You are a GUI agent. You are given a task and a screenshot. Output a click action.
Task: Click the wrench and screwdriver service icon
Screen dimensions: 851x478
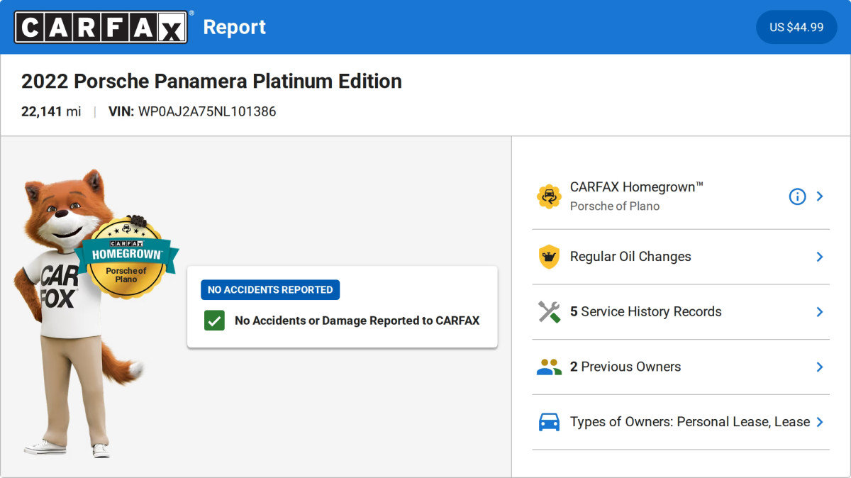coord(549,312)
